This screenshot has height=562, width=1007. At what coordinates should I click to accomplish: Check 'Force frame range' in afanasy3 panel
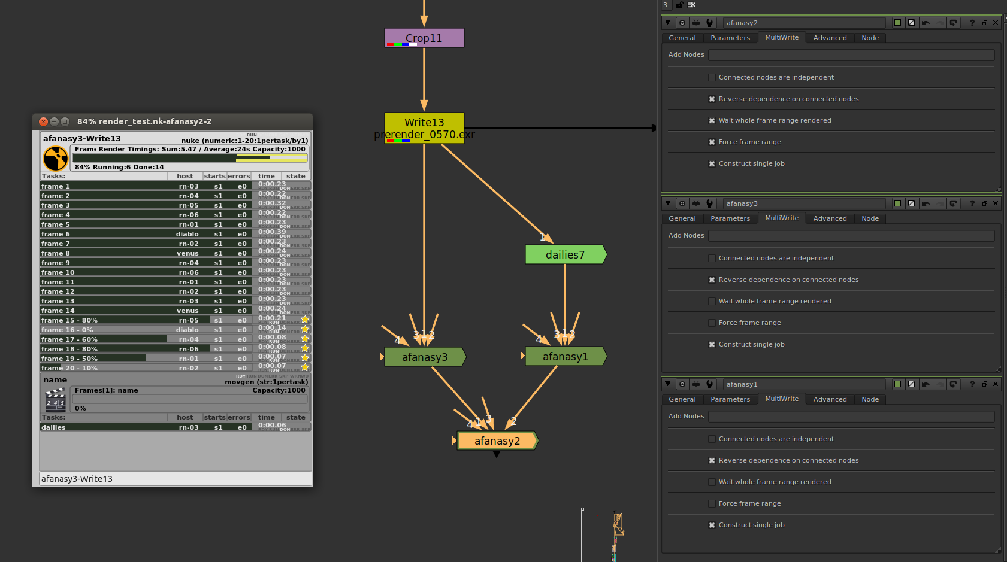712,323
